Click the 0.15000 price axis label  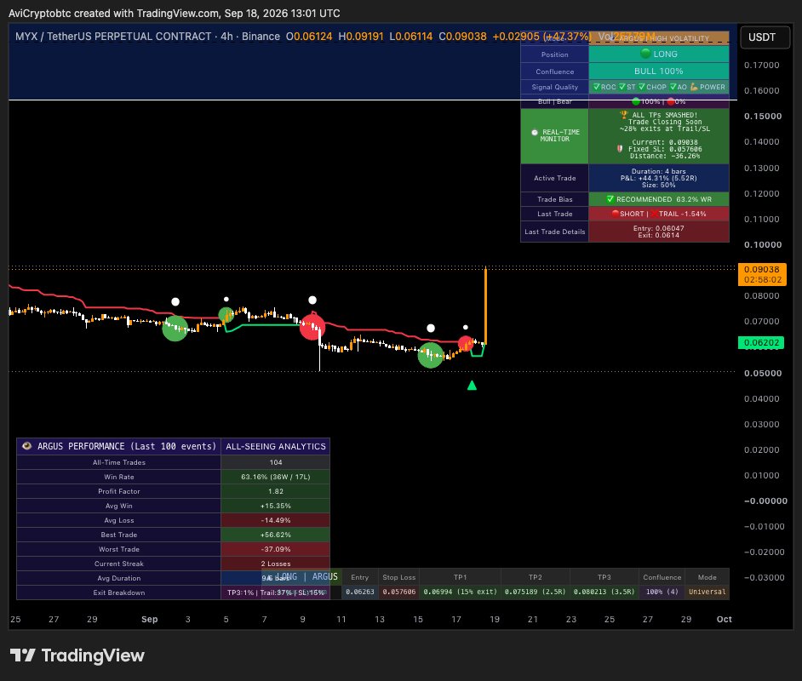pos(763,116)
